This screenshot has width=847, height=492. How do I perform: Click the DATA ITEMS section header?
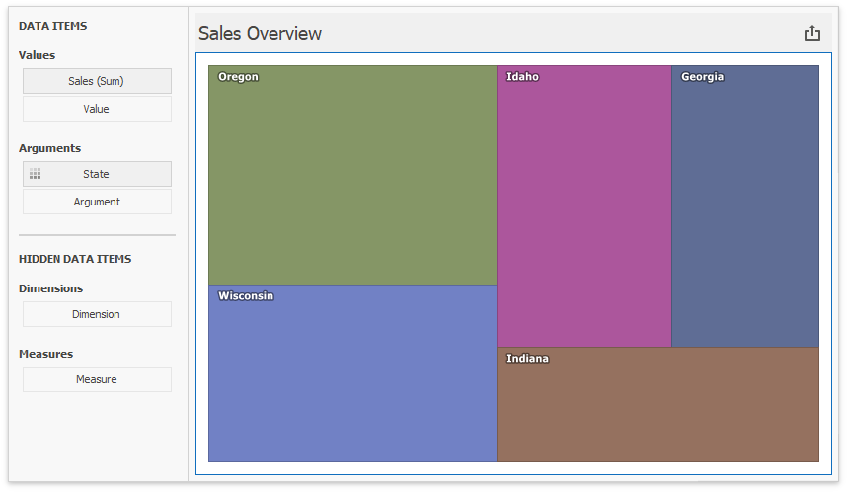53,26
